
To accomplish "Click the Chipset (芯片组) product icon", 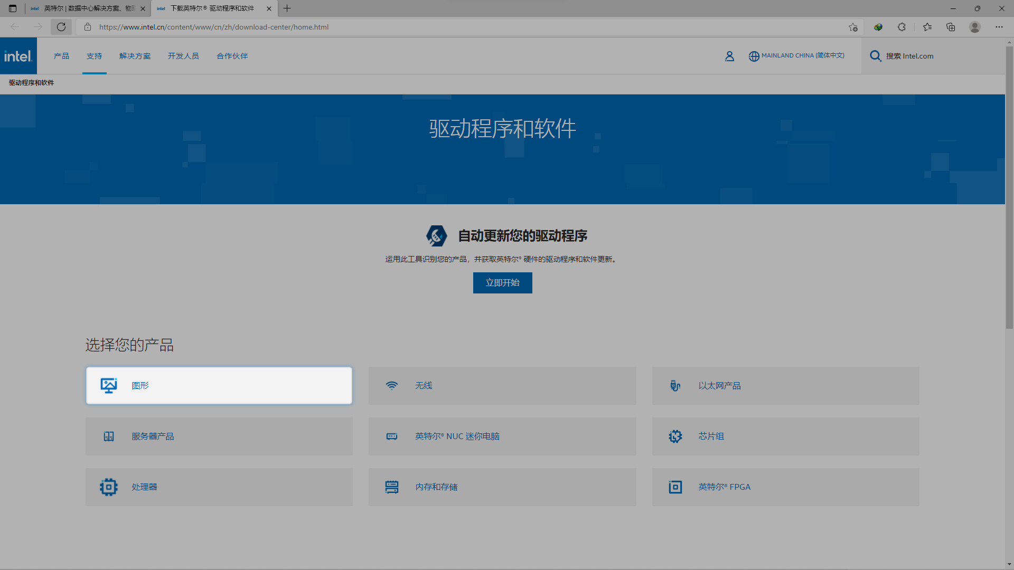I will click(675, 436).
